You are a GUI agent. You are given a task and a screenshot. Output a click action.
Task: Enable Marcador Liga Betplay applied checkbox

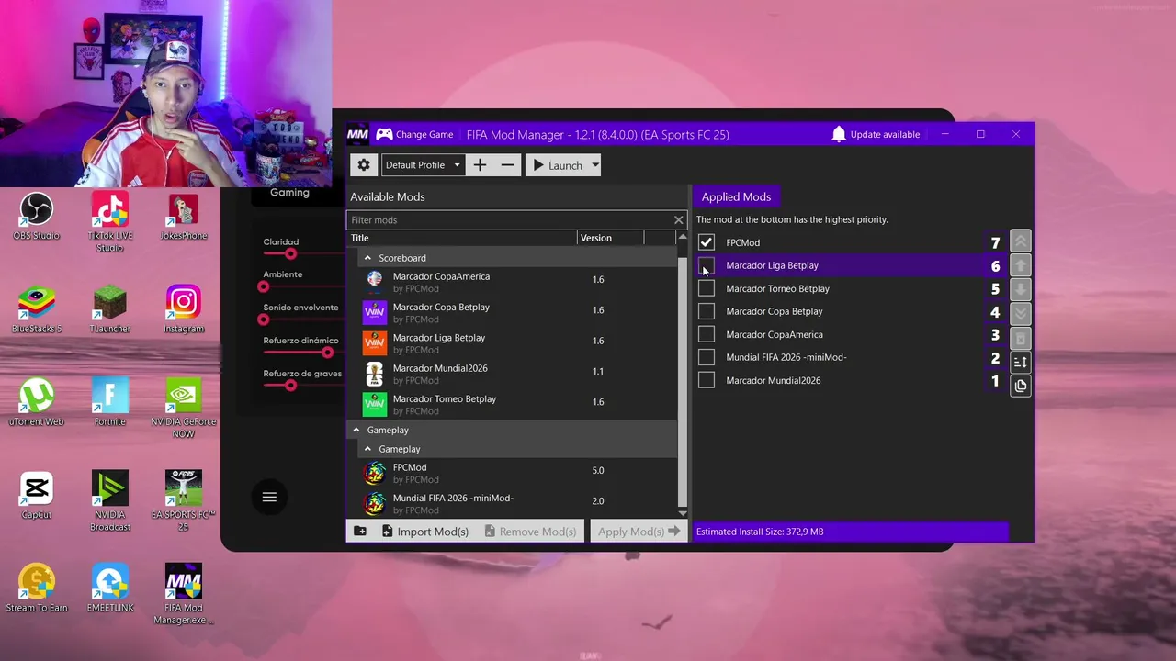[x=706, y=265]
